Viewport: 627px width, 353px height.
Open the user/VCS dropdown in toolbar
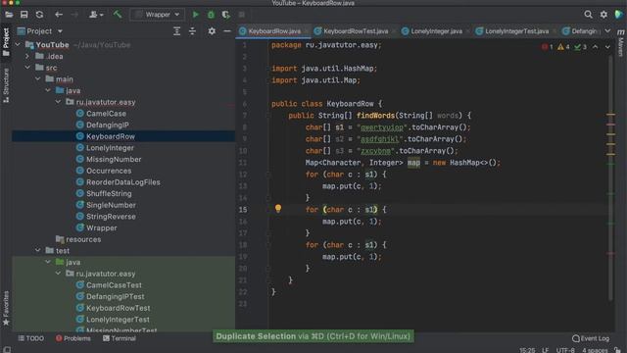pos(96,15)
